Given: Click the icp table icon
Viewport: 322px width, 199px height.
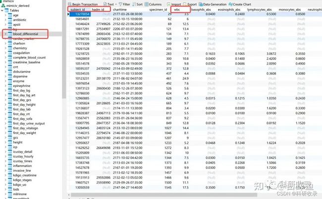Looking at the screenshot, I should (10, 147).
